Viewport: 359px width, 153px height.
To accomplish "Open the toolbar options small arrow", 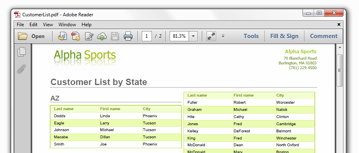I will (223, 36).
